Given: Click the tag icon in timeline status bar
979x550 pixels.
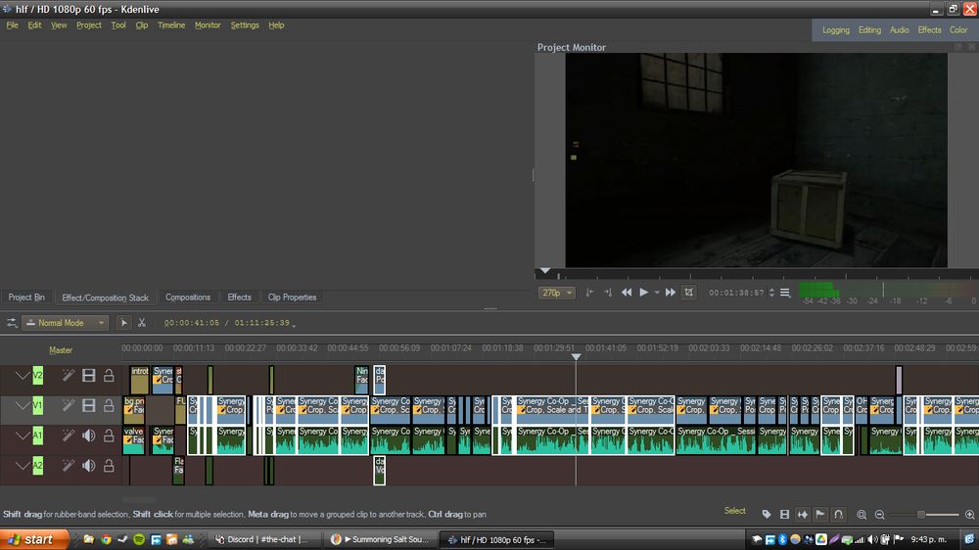Looking at the screenshot, I should [767, 515].
